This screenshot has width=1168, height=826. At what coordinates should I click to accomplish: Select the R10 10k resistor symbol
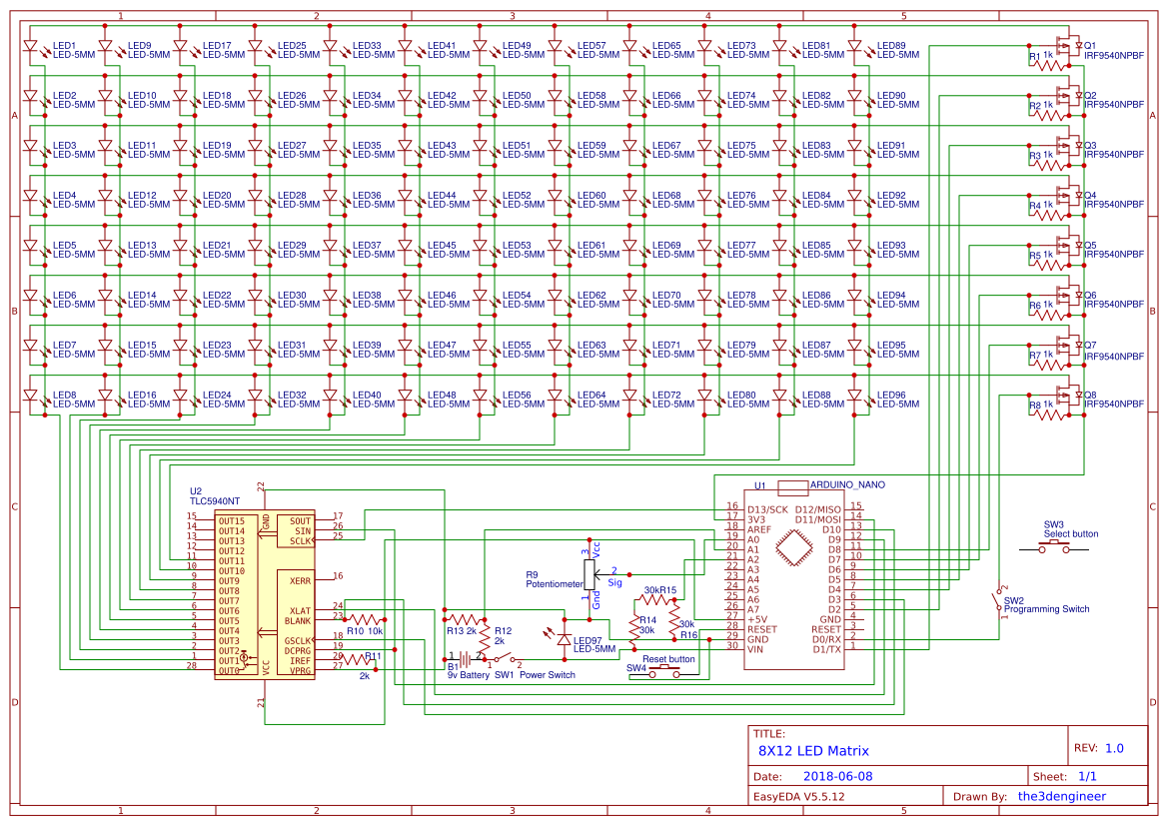click(x=365, y=617)
